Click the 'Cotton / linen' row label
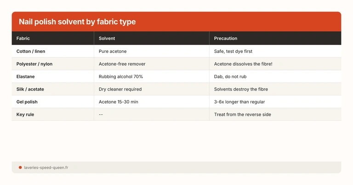Viewport: 353px width, 185px height. [31, 51]
